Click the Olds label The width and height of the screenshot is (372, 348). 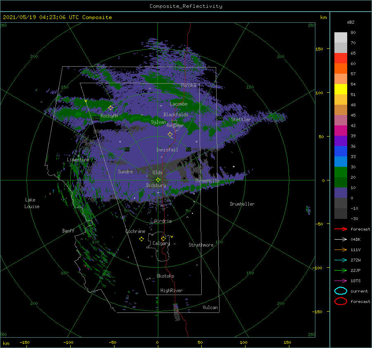pyautogui.click(x=157, y=173)
